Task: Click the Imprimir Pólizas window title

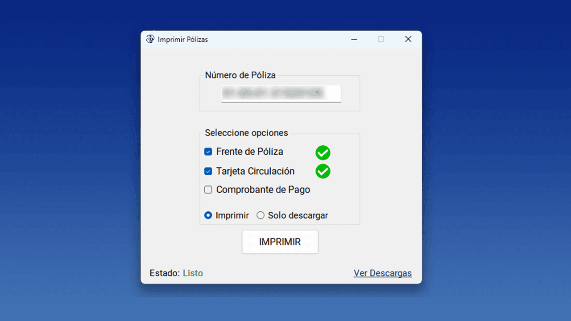Action: point(183,39)
